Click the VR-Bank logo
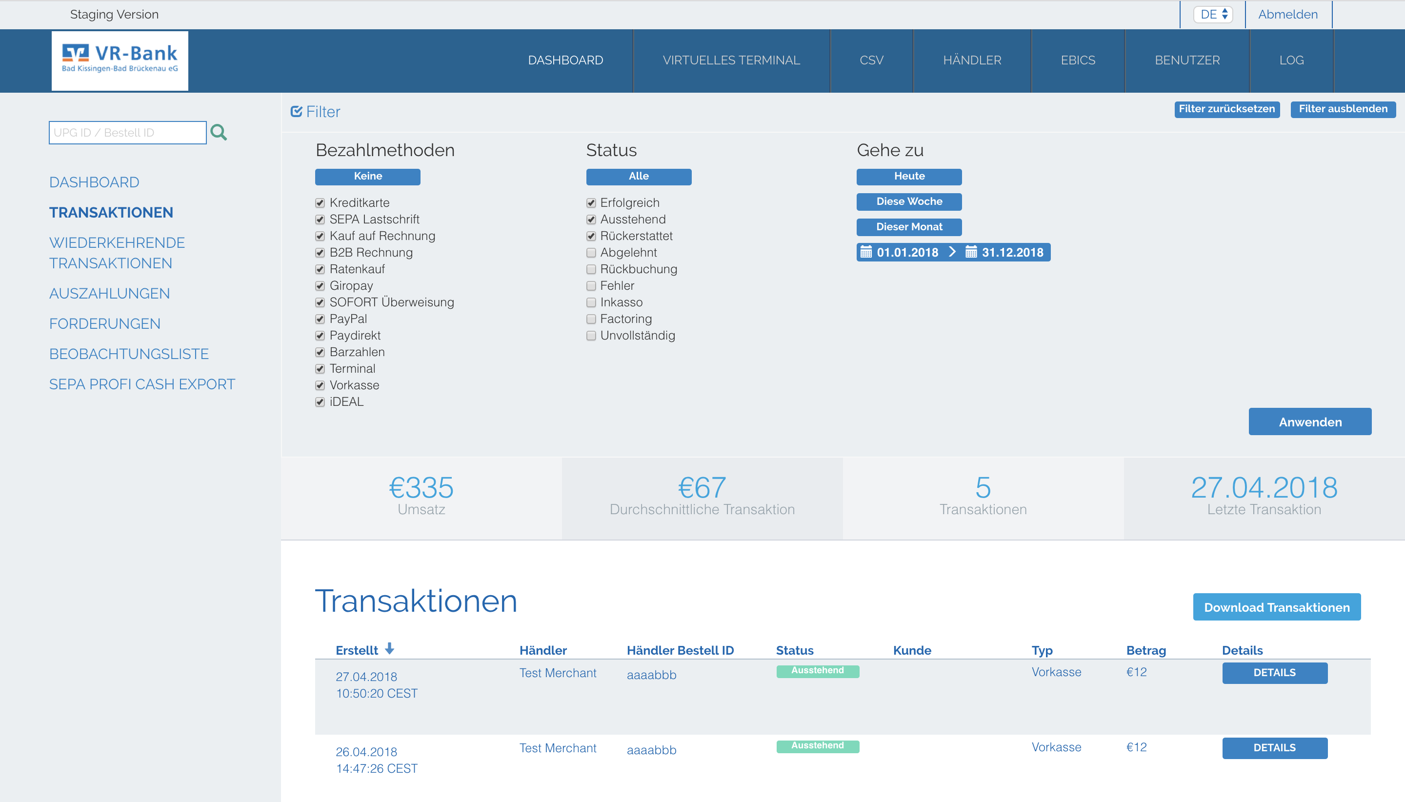 point(120,60)
